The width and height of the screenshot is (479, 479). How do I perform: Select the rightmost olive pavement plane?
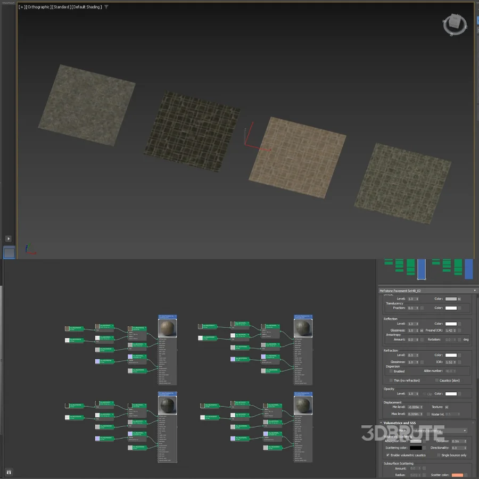click(x=403, y=183)
